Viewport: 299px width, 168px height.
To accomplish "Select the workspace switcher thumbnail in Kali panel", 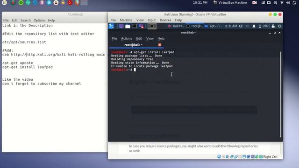I will pos(152,26).
